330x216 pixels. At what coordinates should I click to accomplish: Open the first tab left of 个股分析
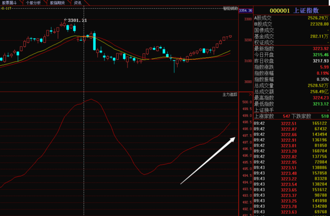click(9, 3)
